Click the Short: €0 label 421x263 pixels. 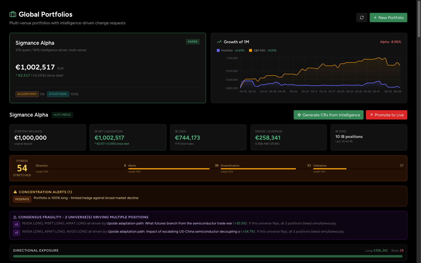pyautogui.click(x=397, y=251)
